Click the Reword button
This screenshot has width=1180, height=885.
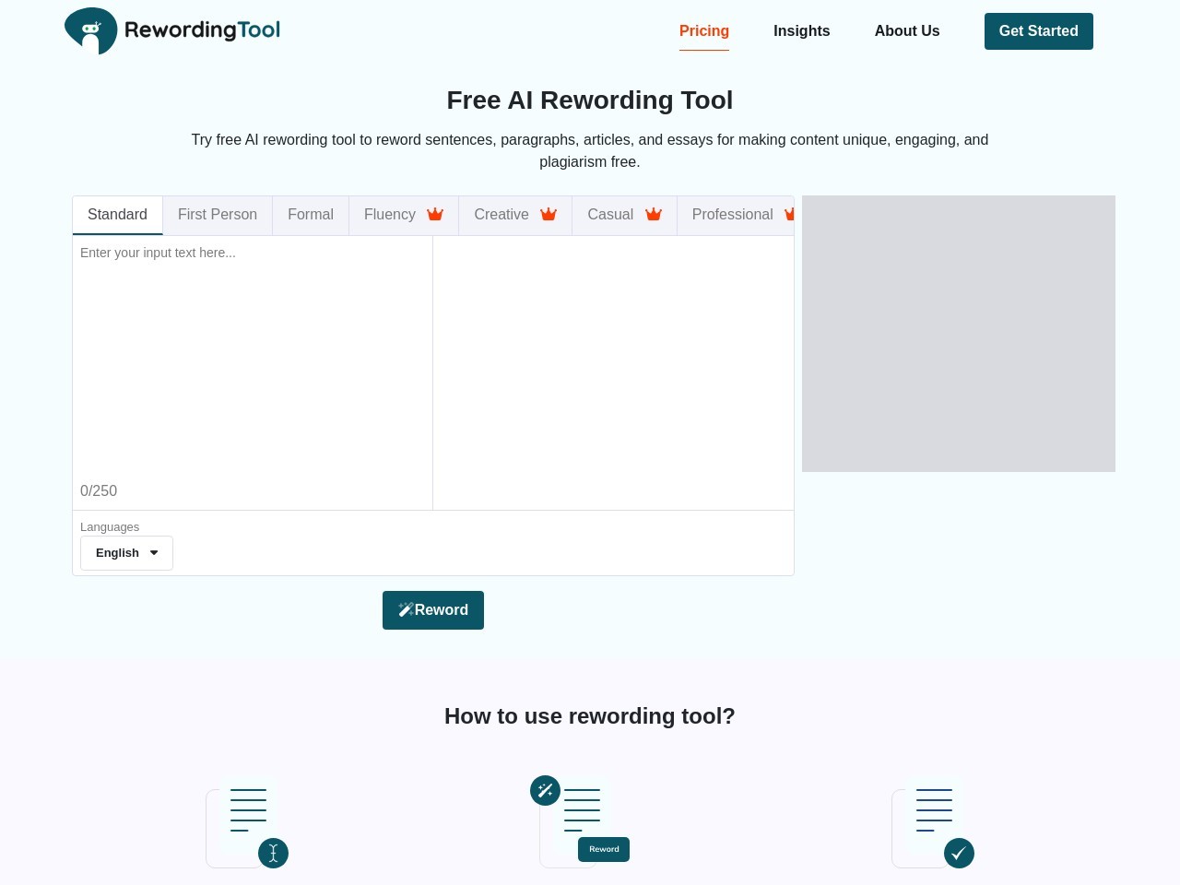(433, 610)
